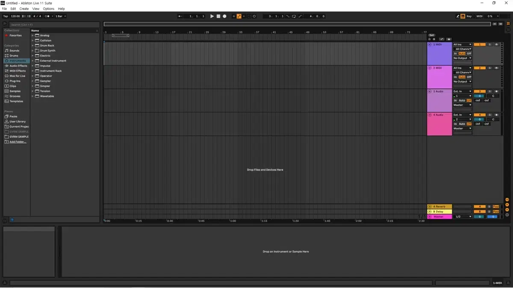Open User Library in Places
This screenshot has width=513, height=288.
pyautogui.click(x=18, y=122)
